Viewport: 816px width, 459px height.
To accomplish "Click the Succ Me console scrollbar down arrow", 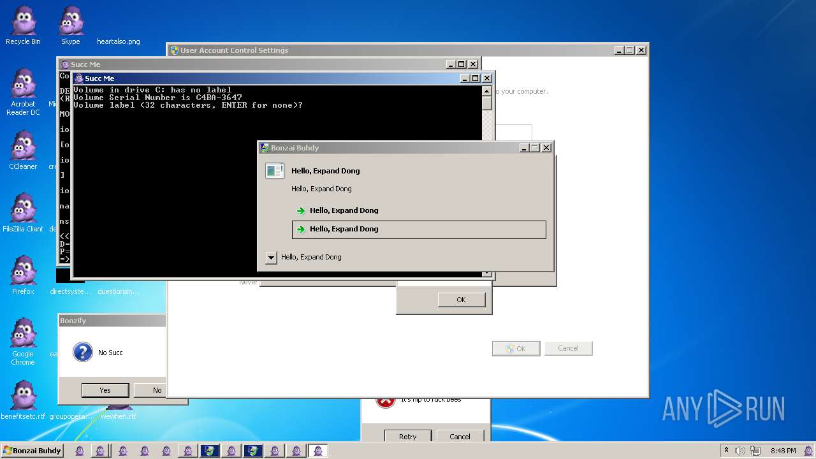I will 487,273.
